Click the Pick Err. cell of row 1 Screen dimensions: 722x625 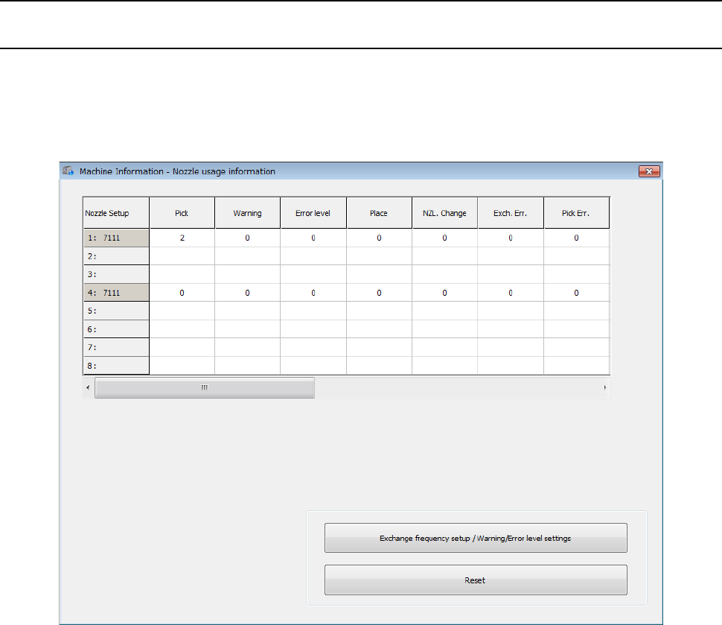[577, 238]
